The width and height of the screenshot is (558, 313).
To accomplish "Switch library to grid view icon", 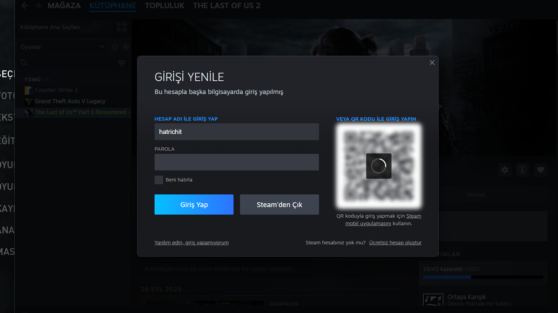I will point(122,27).
